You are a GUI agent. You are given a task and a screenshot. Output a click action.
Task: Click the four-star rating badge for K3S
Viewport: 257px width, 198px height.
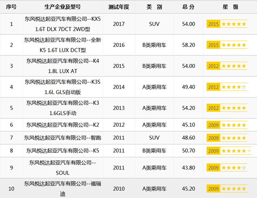[227, 87]
